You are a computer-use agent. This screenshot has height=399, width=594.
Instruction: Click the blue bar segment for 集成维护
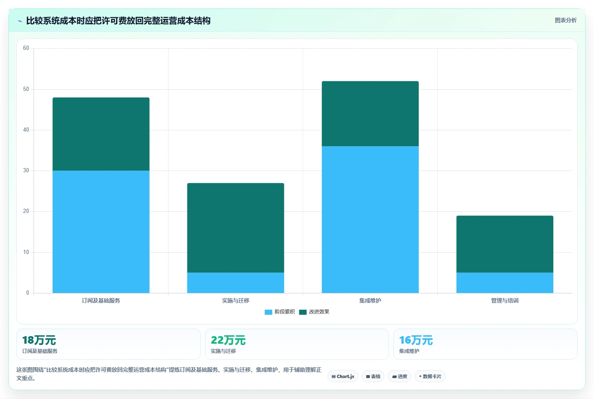370,220
